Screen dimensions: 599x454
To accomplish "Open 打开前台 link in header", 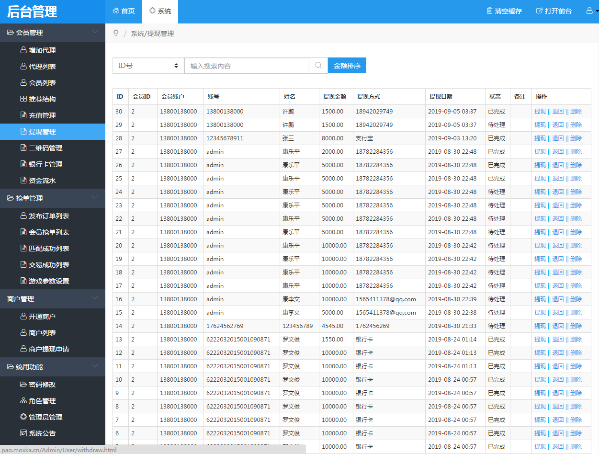I will [554, 11].
